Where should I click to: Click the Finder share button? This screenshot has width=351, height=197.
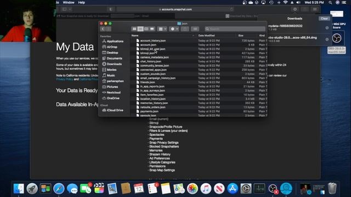click(x=185, y=29)
